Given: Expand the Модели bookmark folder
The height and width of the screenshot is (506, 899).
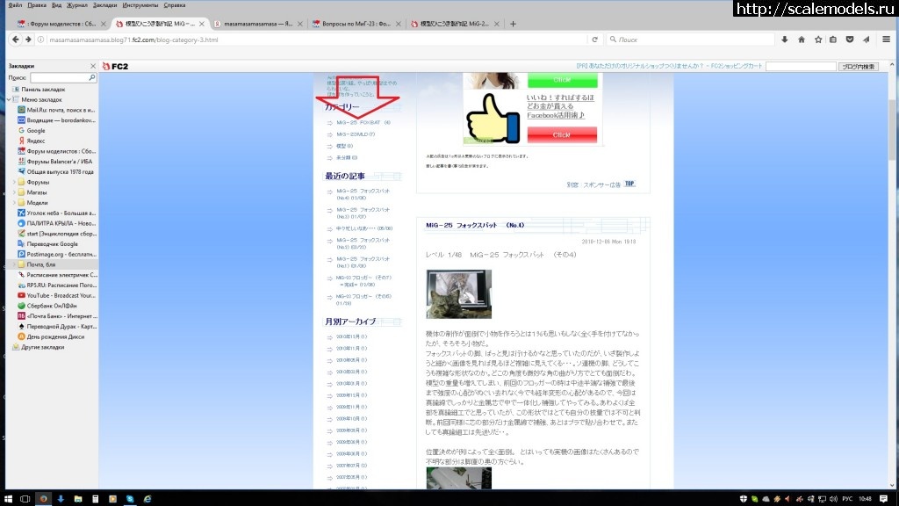Looking at the screenshot, I should 14,202.
